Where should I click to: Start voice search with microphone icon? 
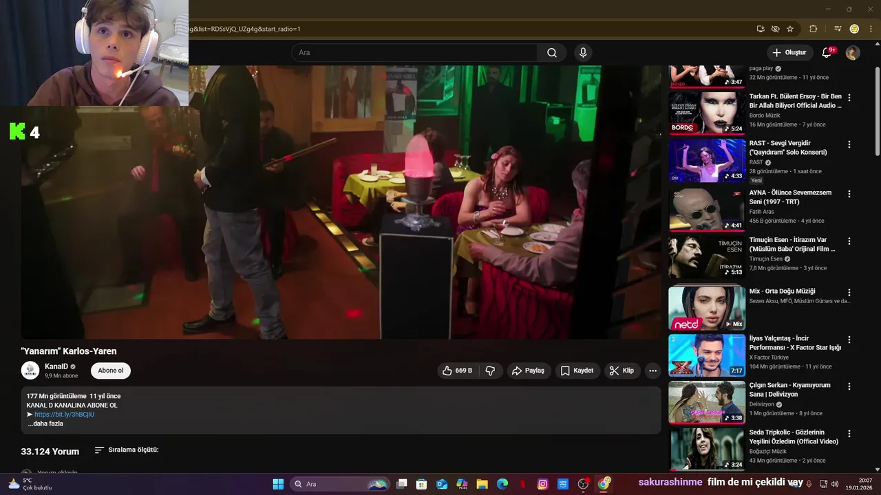[x=583, y=53]
